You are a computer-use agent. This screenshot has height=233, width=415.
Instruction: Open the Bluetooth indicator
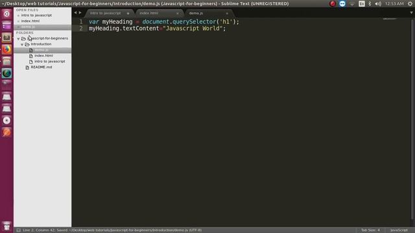click(x=370, y=4)
